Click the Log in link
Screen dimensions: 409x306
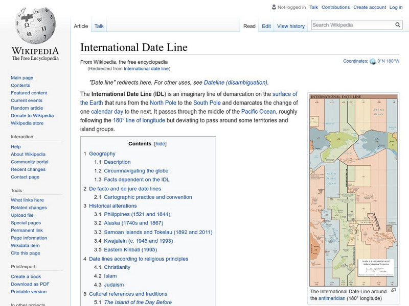396,8
